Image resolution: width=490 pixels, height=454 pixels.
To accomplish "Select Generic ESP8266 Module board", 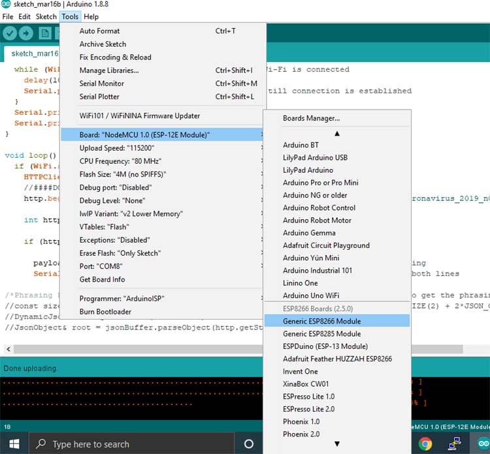I will 337,321.
